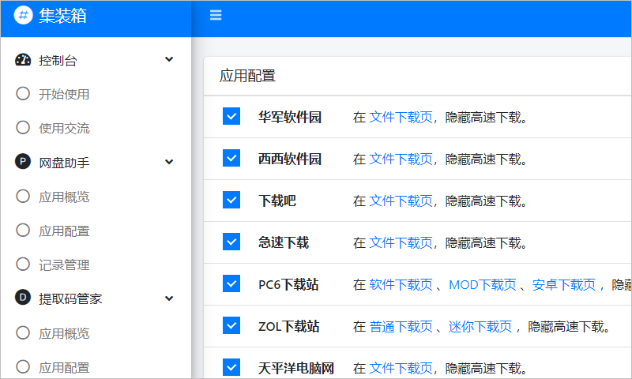Open 文件下载页 link in 太平洋电脑网 row

(401, 369)
